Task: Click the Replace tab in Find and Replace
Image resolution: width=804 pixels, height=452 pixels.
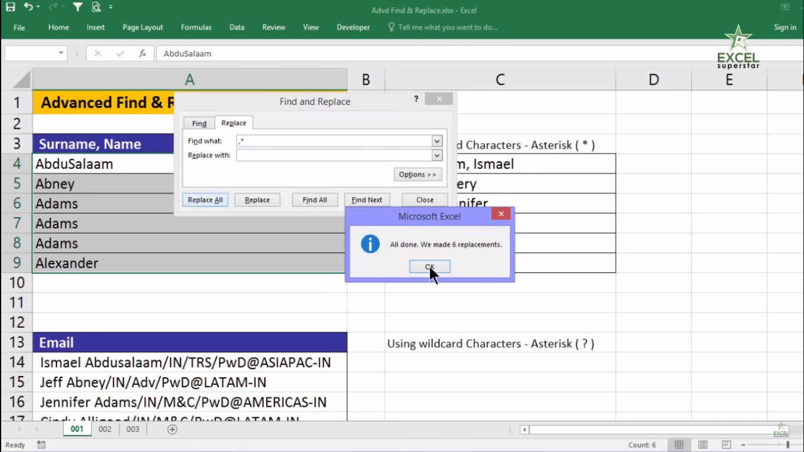Action: pyautogui.click(x=234, y=122)
